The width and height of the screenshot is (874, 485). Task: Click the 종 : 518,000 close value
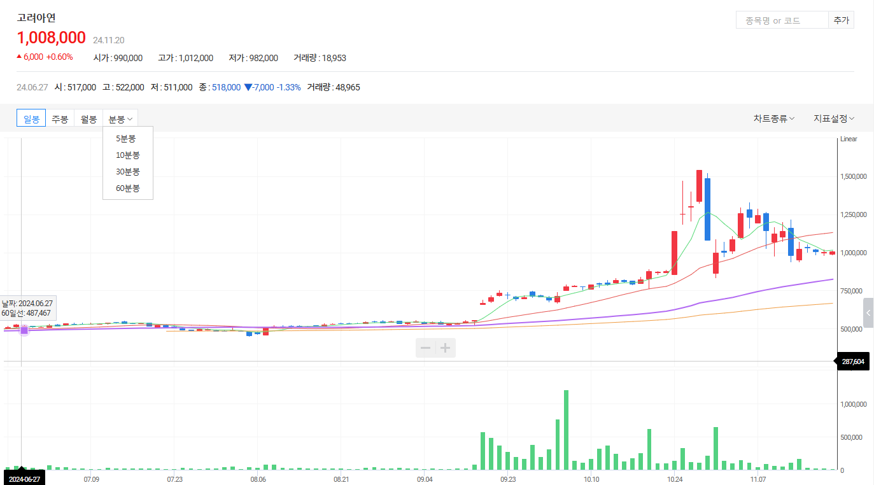(220, 87)
